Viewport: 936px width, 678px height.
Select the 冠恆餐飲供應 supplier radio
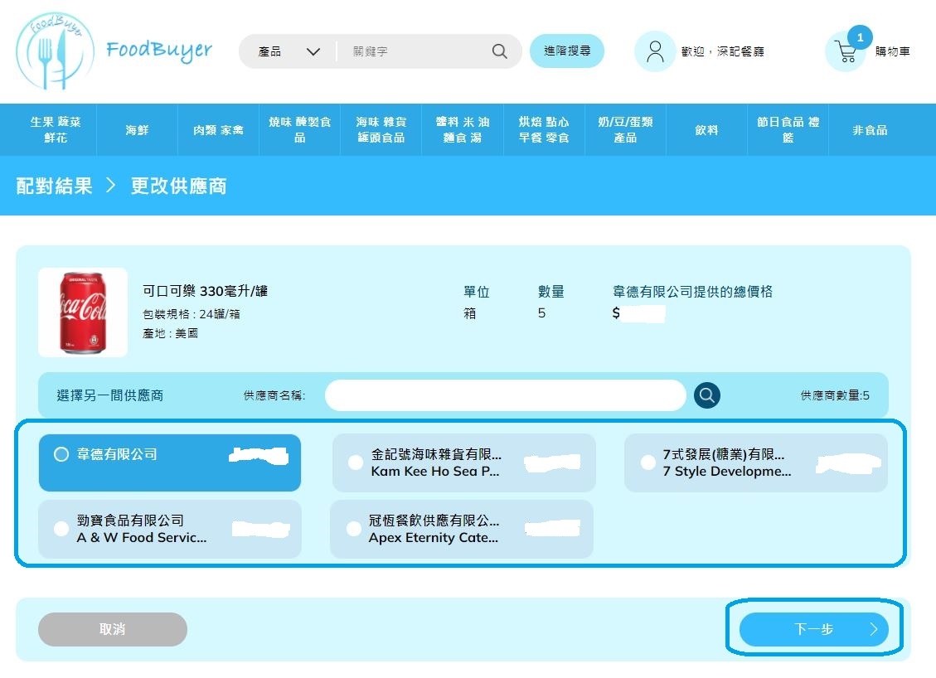click(353, 529)
